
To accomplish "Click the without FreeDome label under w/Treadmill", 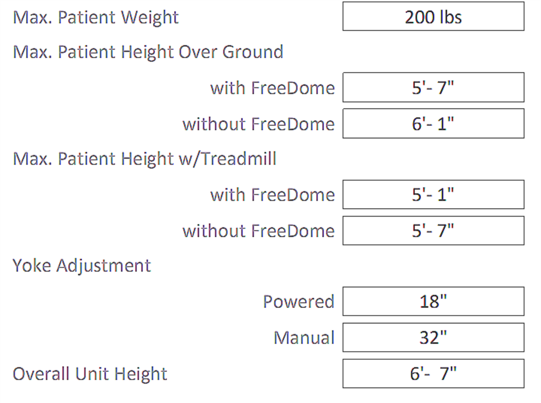I will click(x=259, y=231).
